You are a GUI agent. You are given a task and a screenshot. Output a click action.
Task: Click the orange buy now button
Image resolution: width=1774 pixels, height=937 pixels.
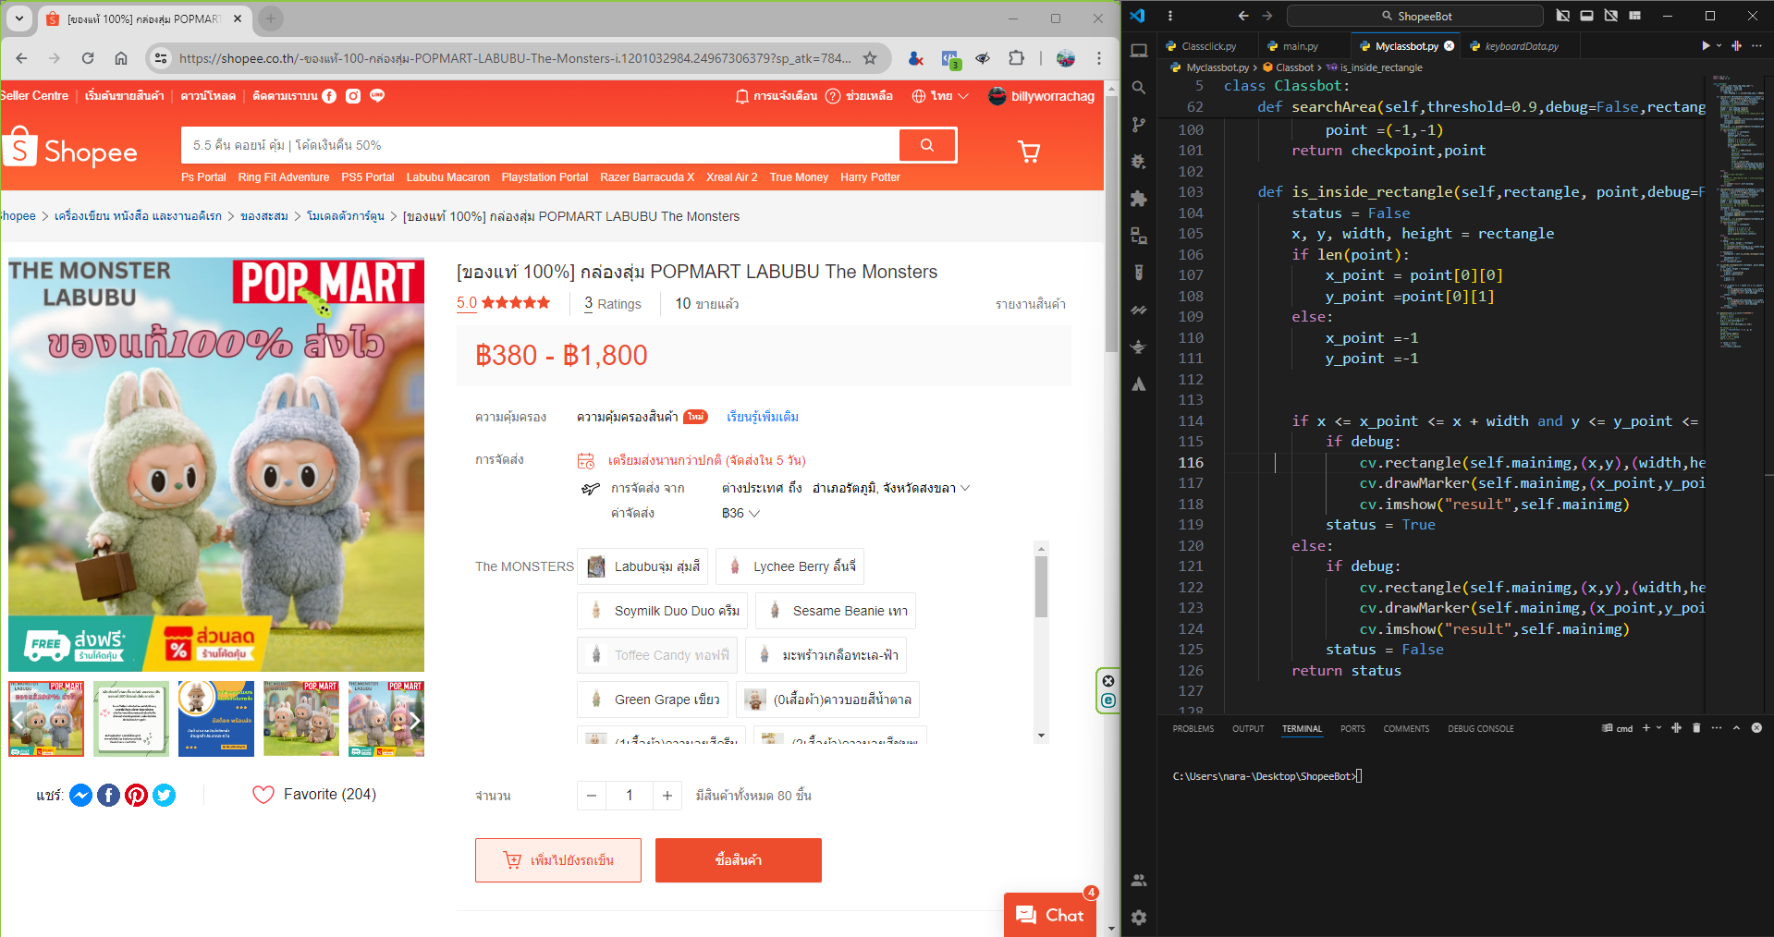(739, 860)
